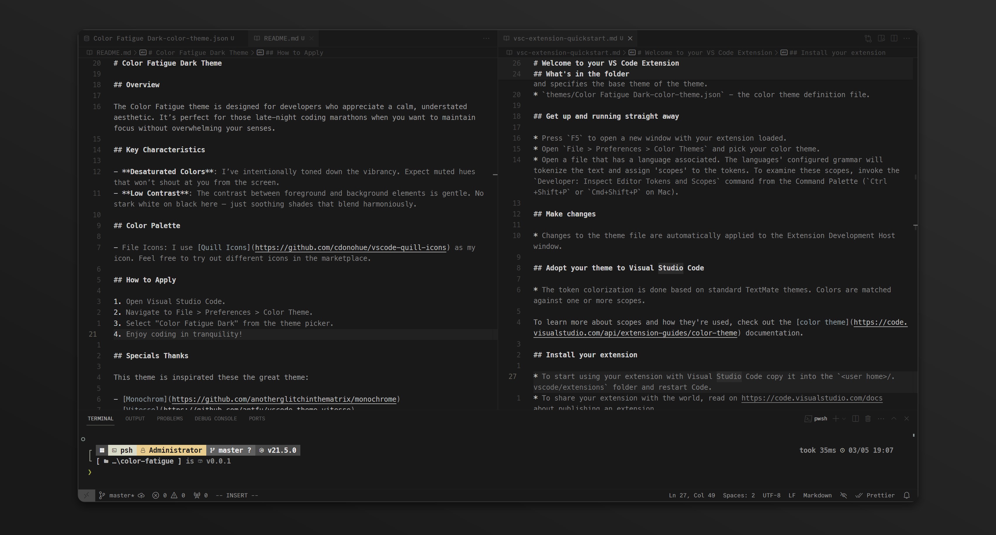Viewport: 996px width, 535px height.
Task: Kill the pwsh terminal with trash icon
Action: click(x=868, y=418)
